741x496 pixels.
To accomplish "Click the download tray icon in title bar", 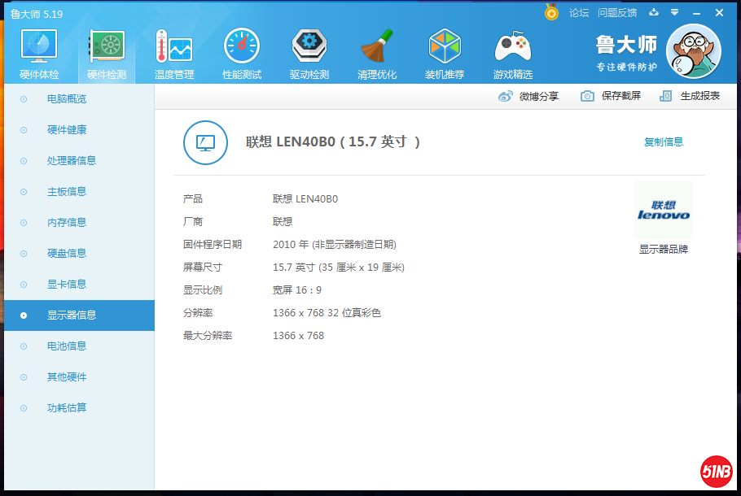I will (x=653, y=13).
